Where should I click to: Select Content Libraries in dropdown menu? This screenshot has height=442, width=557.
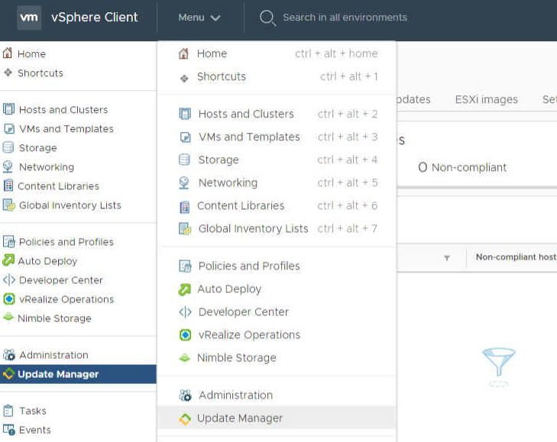[x=277, y=206]
